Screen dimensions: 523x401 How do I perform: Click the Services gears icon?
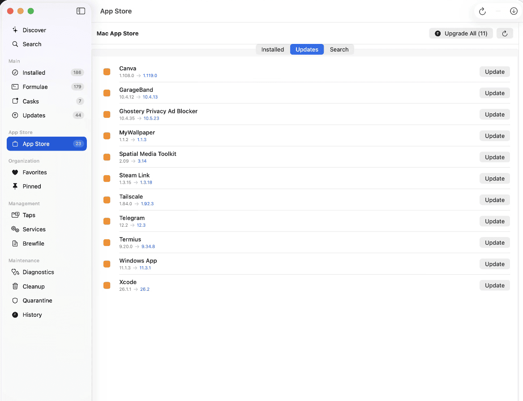click(x=15, y=229)
